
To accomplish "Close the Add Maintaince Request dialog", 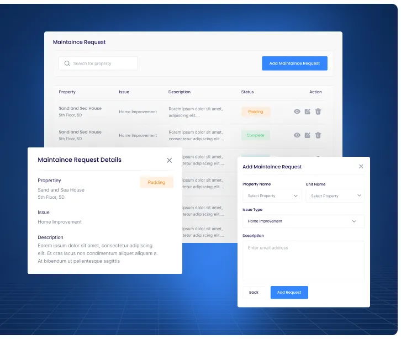I will 361,166.
